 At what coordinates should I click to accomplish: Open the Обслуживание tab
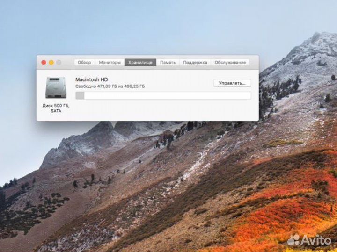230,63
